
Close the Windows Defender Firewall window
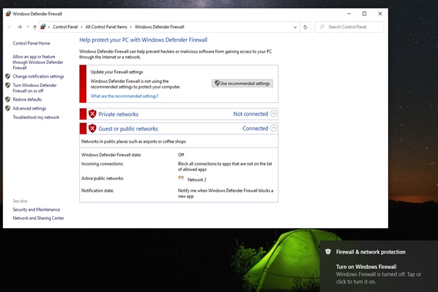tap(380, 13)
